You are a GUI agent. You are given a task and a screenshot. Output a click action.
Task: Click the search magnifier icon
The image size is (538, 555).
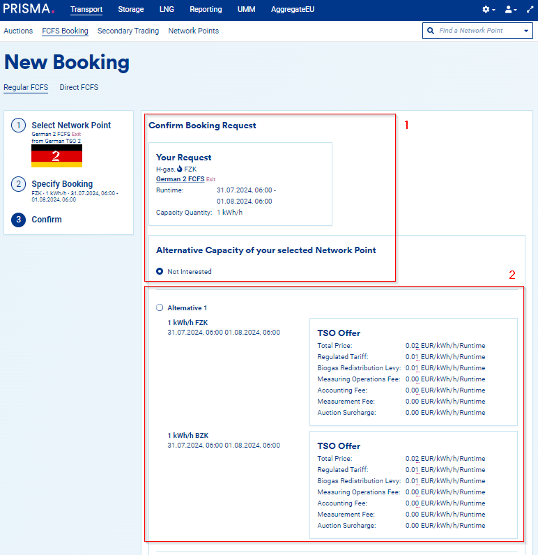tap(431, 31)
